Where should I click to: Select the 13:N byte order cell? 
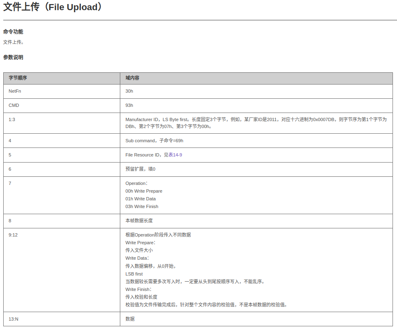(x=13, y=319)
